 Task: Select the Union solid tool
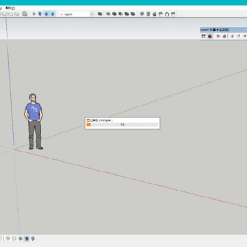coord(115,14)
